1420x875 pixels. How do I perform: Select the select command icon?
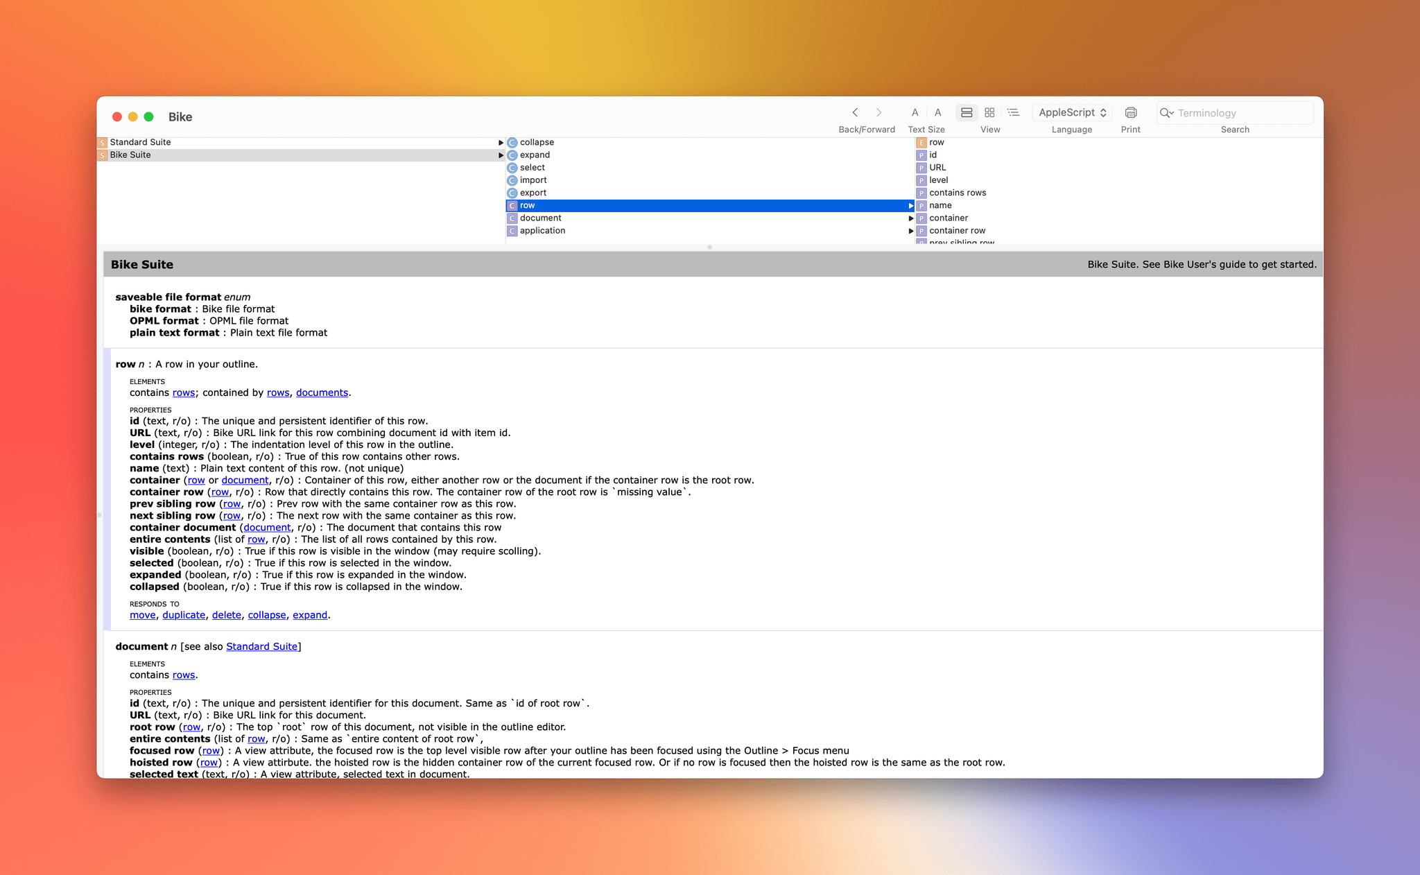pyautogui.click(x=512, y=168)
